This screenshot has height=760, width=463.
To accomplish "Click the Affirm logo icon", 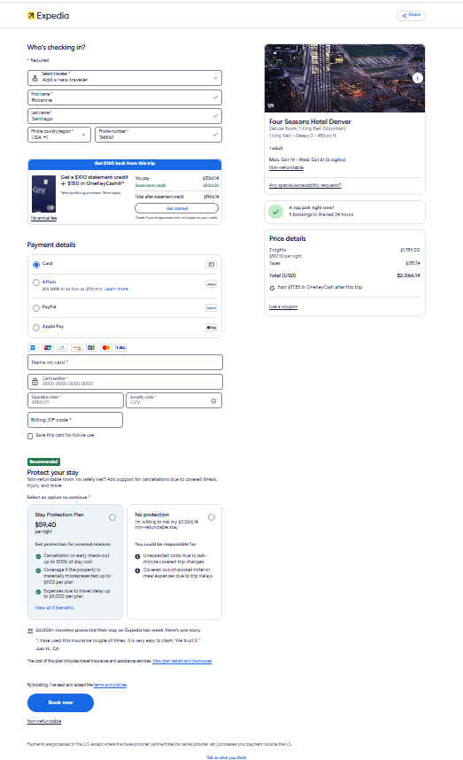I will coord(212,283).
